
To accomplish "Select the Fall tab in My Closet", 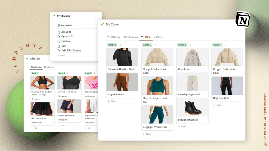I will tap(146, 37).
